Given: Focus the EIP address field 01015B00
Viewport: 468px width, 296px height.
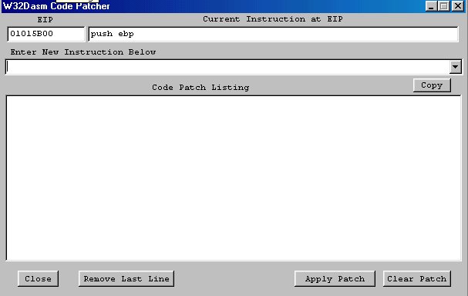Looking at the screenshot, I should point(46,34).
